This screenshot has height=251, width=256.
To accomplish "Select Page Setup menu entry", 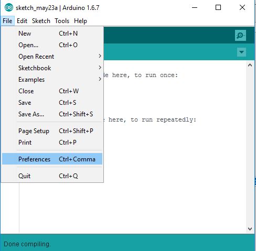I will point(52,131).
